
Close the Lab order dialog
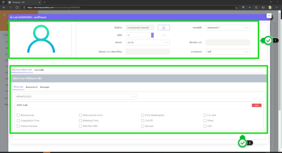click(x=269, y=16)
